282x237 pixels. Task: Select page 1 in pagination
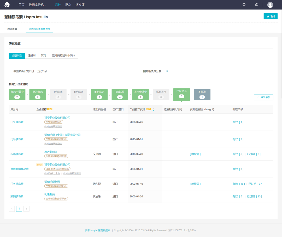[x=19, y=209]
